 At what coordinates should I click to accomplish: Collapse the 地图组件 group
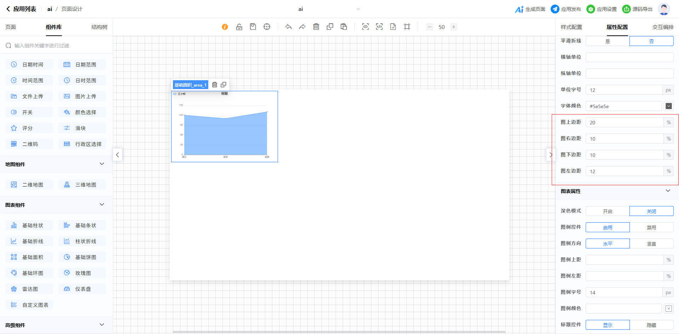[x=102, y=164]
